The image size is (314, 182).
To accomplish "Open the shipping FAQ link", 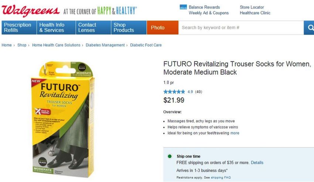I will point(221,178).
